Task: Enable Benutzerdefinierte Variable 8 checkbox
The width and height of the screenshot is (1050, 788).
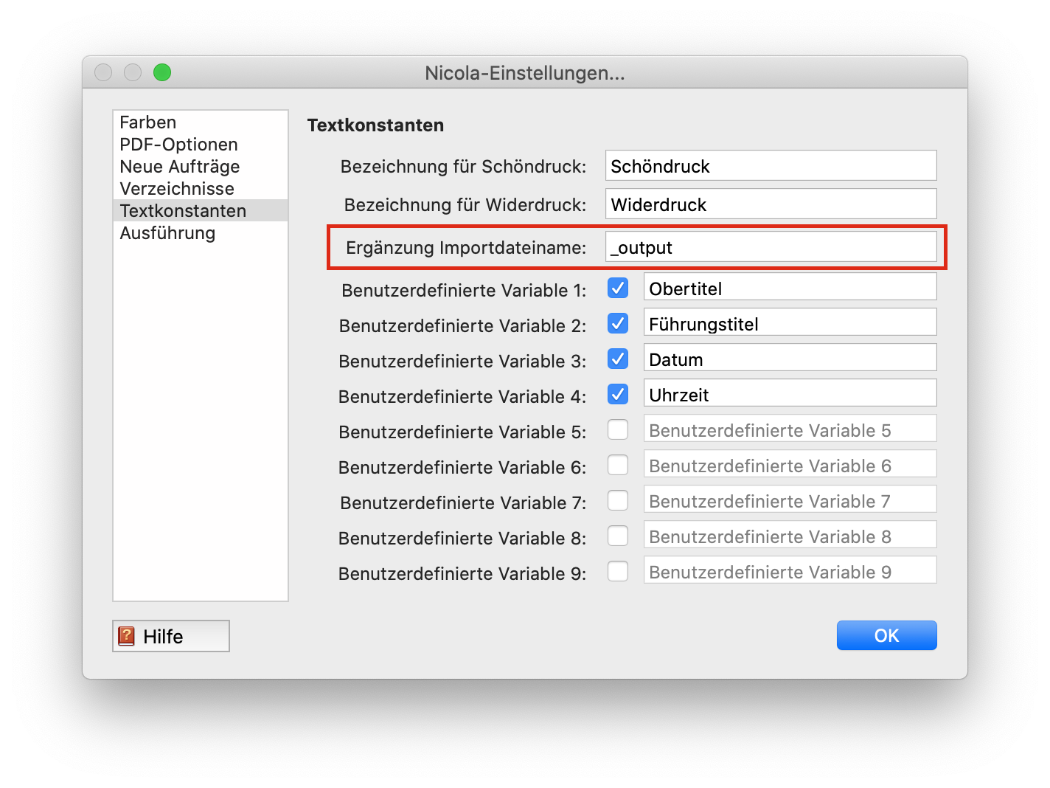Action: 618,536
